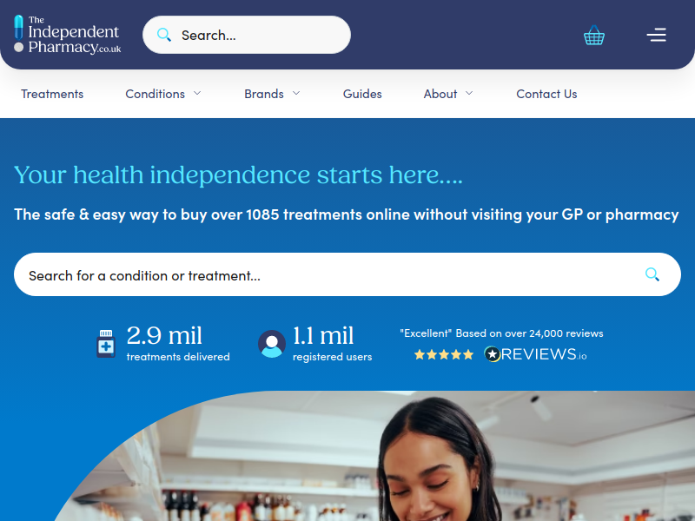This screenshot has height=521, width=695.
Task: Open the Treatments menu item
Action: point(52,94)
